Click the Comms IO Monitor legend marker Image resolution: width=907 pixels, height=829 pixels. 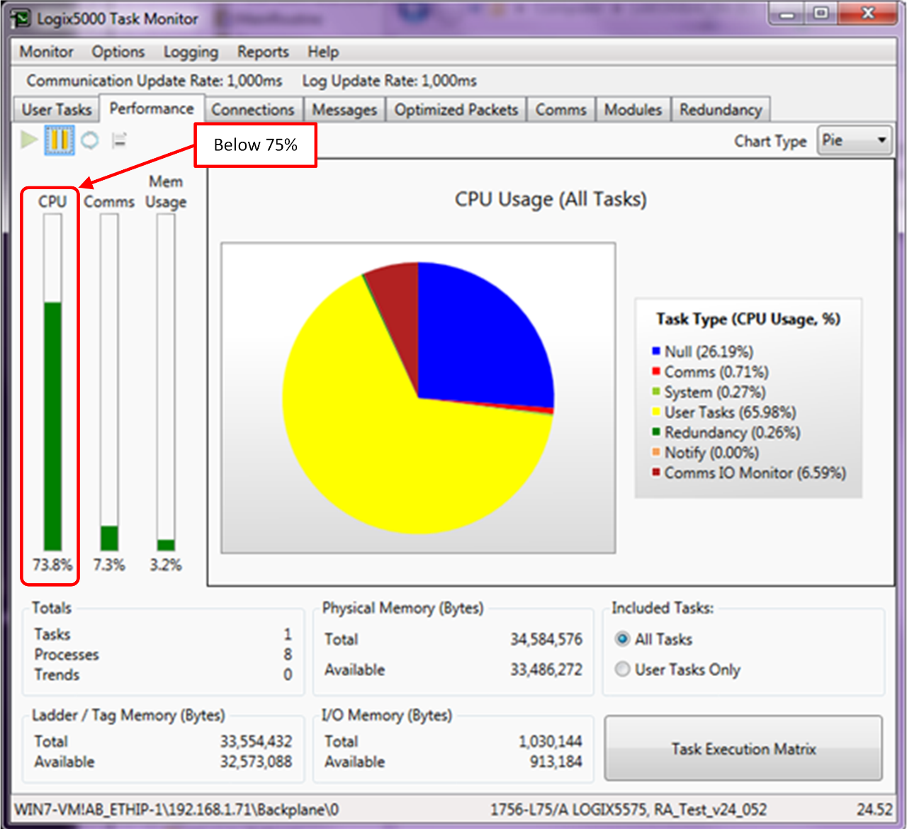(655, 473)
